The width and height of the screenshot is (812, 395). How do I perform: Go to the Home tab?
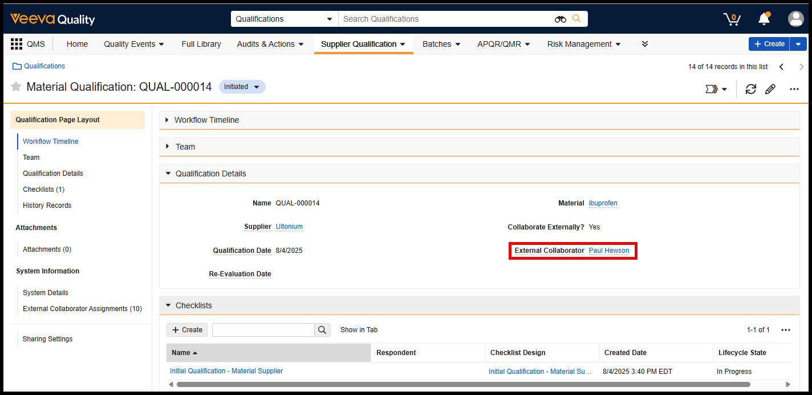(x=77, y=44)
